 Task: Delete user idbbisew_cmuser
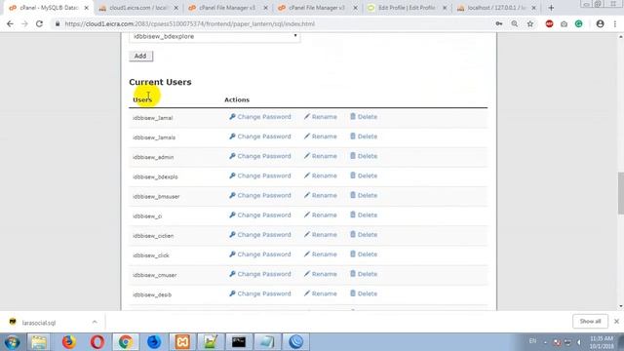pyautogui.click(x=364, y=274)
